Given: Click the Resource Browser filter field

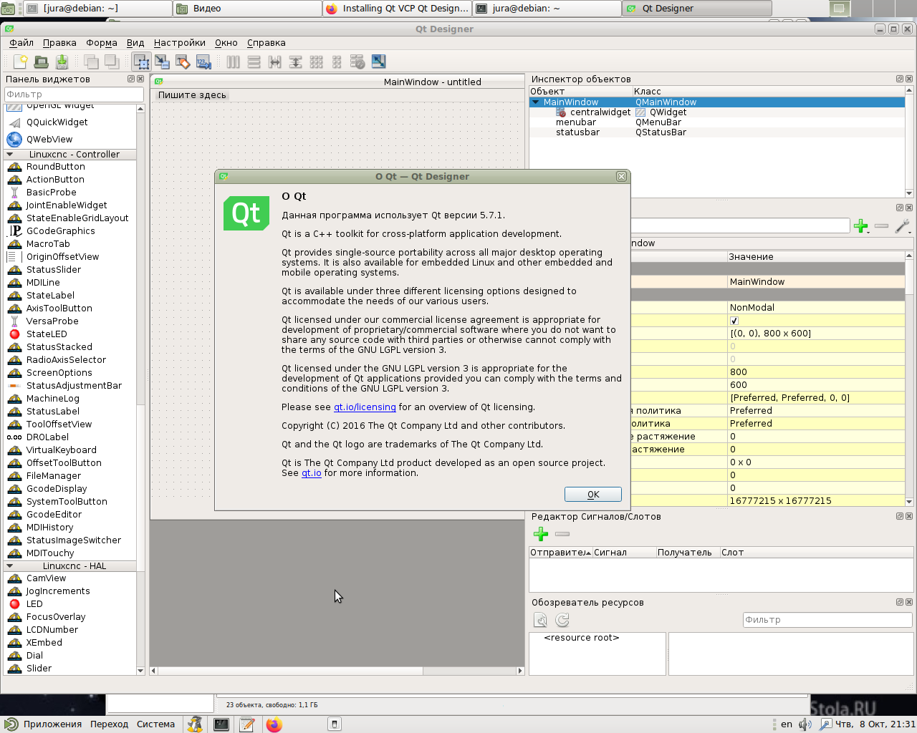Looking at the screenshot, I should pyautogui.click(x=827, y=620).
